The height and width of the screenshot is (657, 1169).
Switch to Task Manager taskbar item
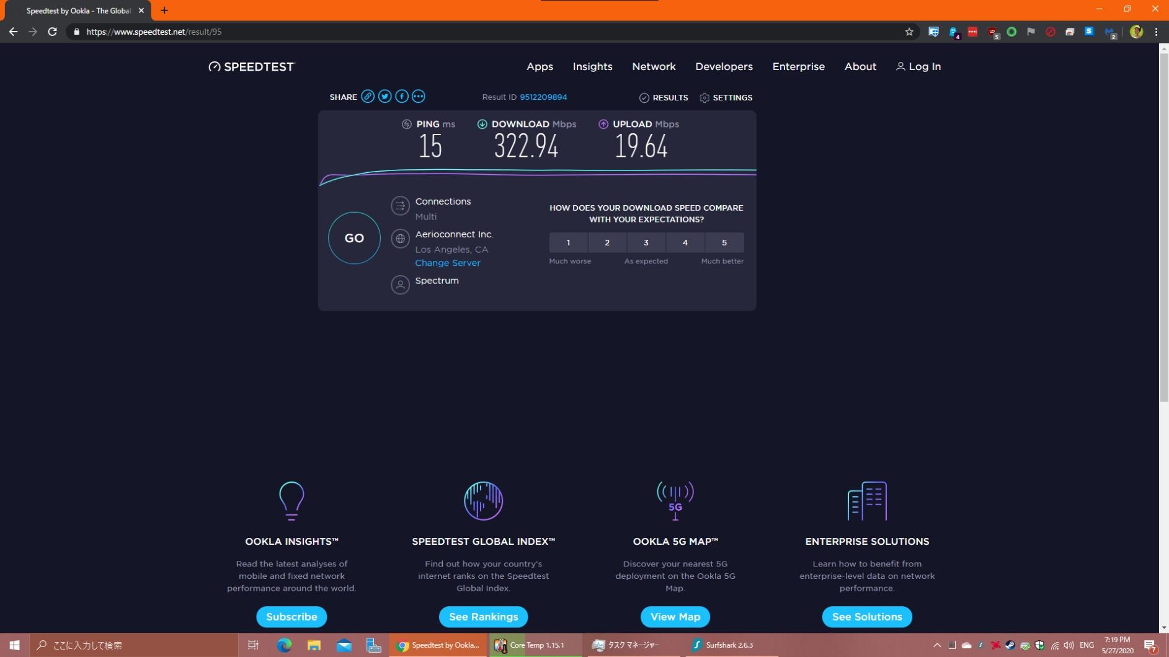coord(633,645)
